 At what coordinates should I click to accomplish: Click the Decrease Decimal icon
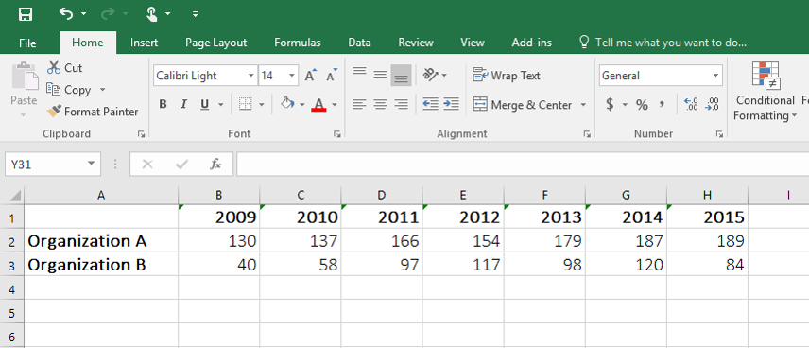click(712, 104)
